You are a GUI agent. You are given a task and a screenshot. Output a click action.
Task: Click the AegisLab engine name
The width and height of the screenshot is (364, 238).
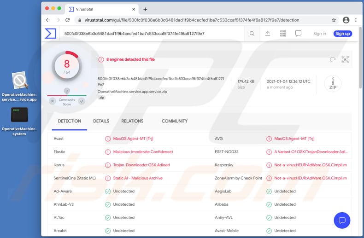223,192
